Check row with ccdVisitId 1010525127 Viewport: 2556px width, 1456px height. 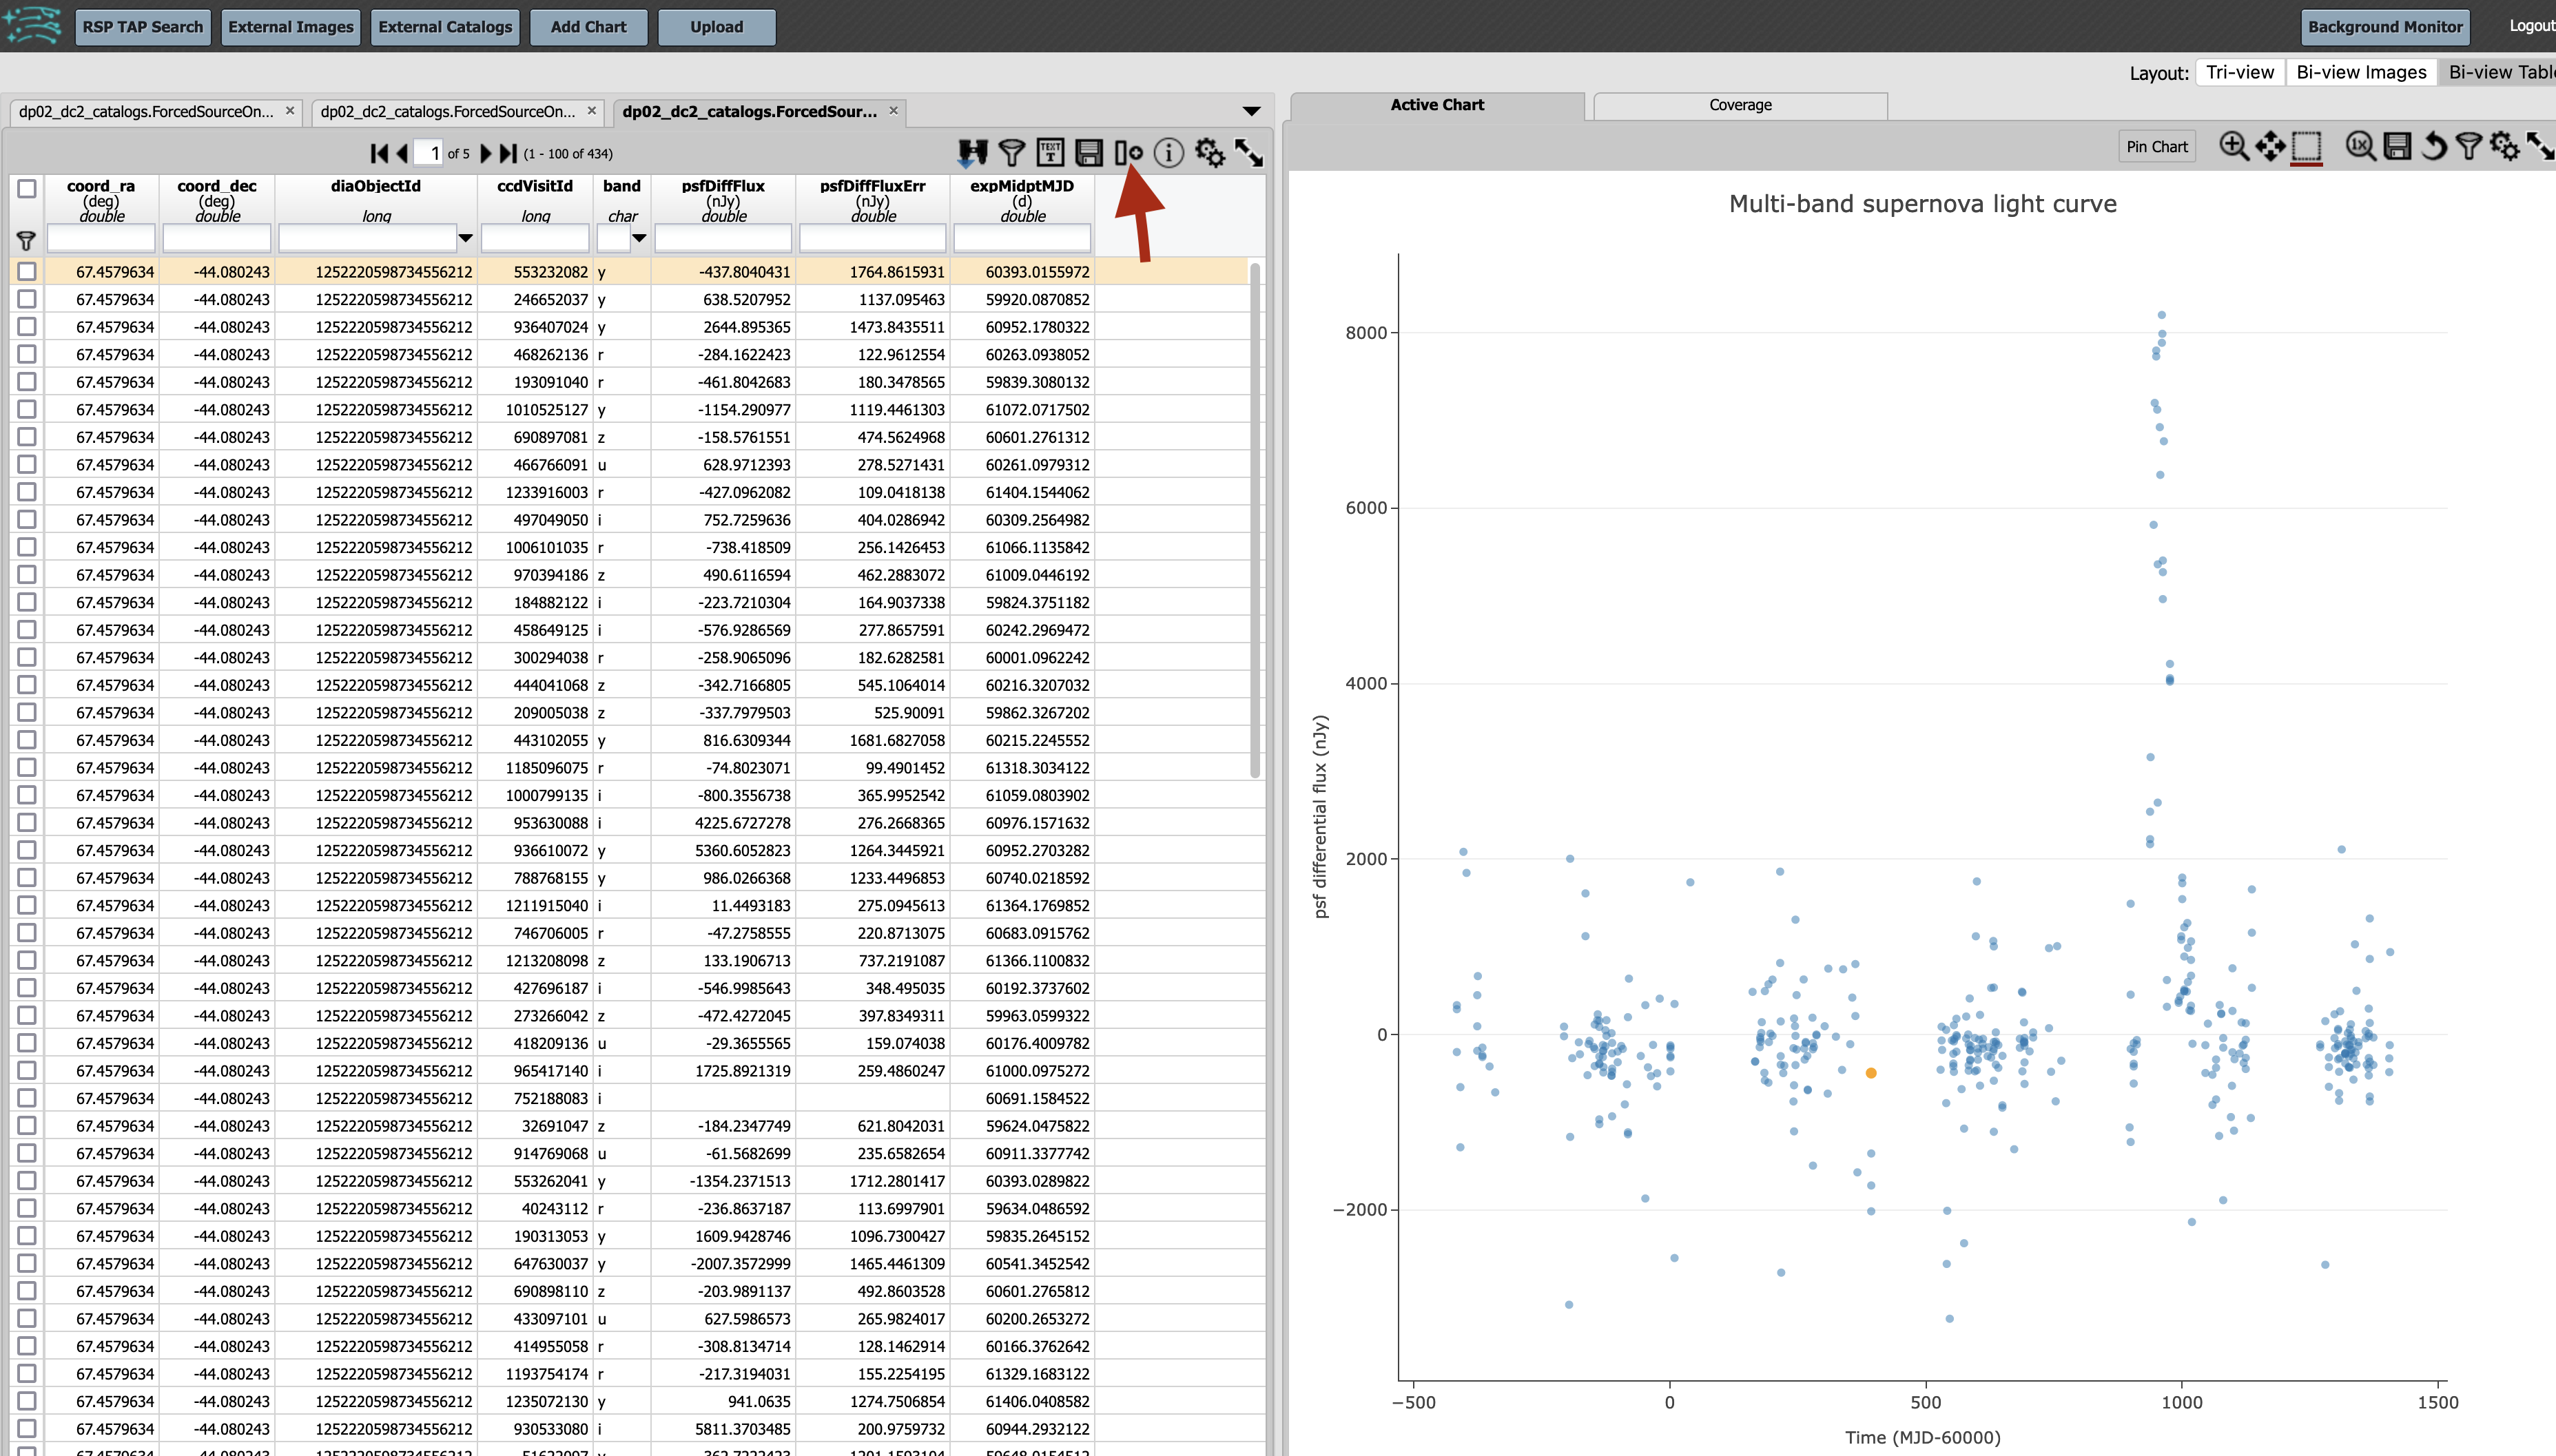27,409
